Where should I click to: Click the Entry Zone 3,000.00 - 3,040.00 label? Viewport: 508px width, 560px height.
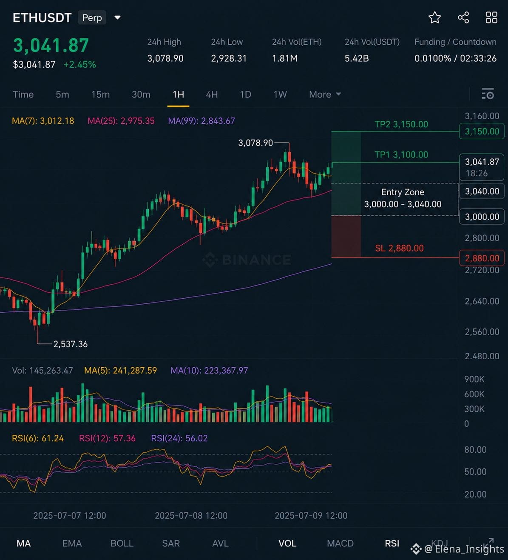[403, 198]
